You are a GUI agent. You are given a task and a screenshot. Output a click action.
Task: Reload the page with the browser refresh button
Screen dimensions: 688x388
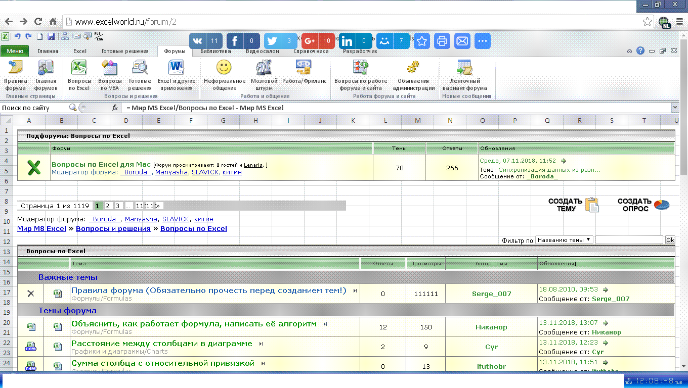[x=38, y=22]
